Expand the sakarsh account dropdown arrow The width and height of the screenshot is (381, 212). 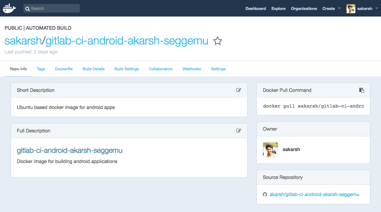(x=376, y=8)
